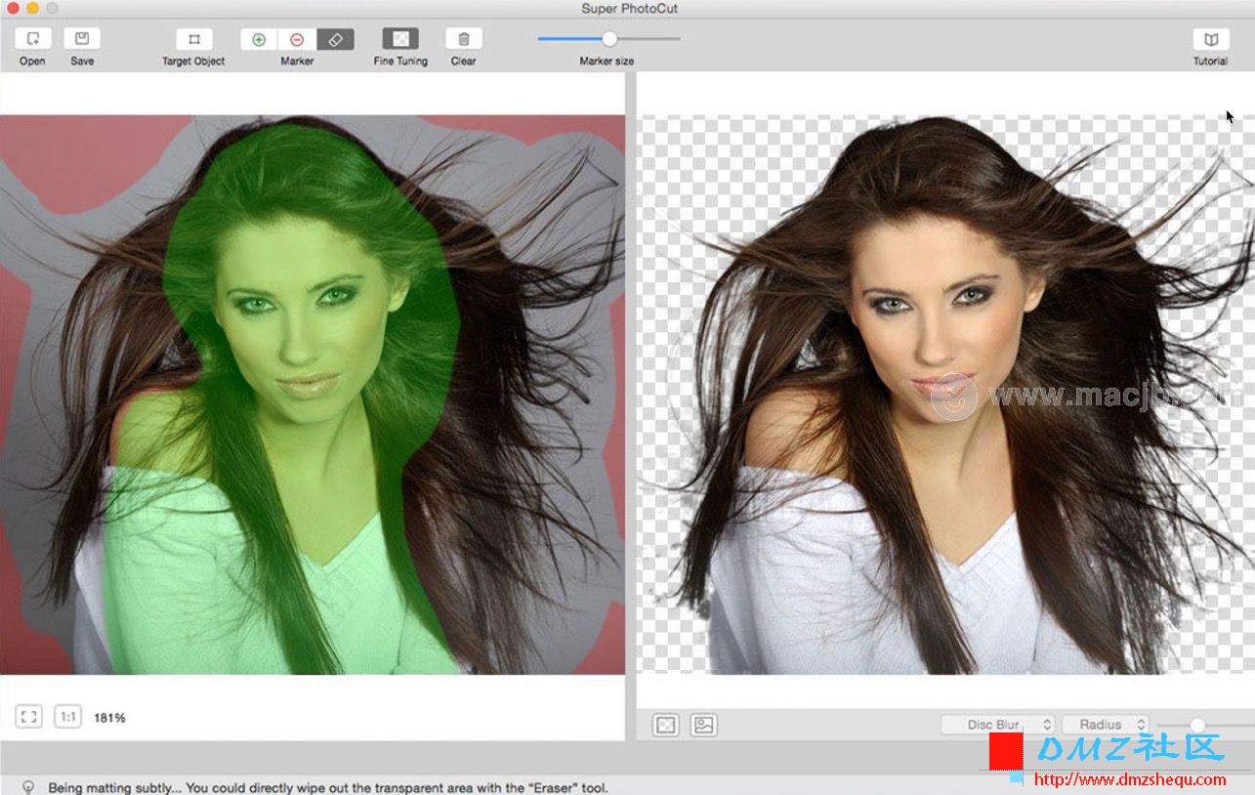Click the 'Being matting subtly...' status message
The width and height of the screenshot is (1255, 795).
pos(328,787)
